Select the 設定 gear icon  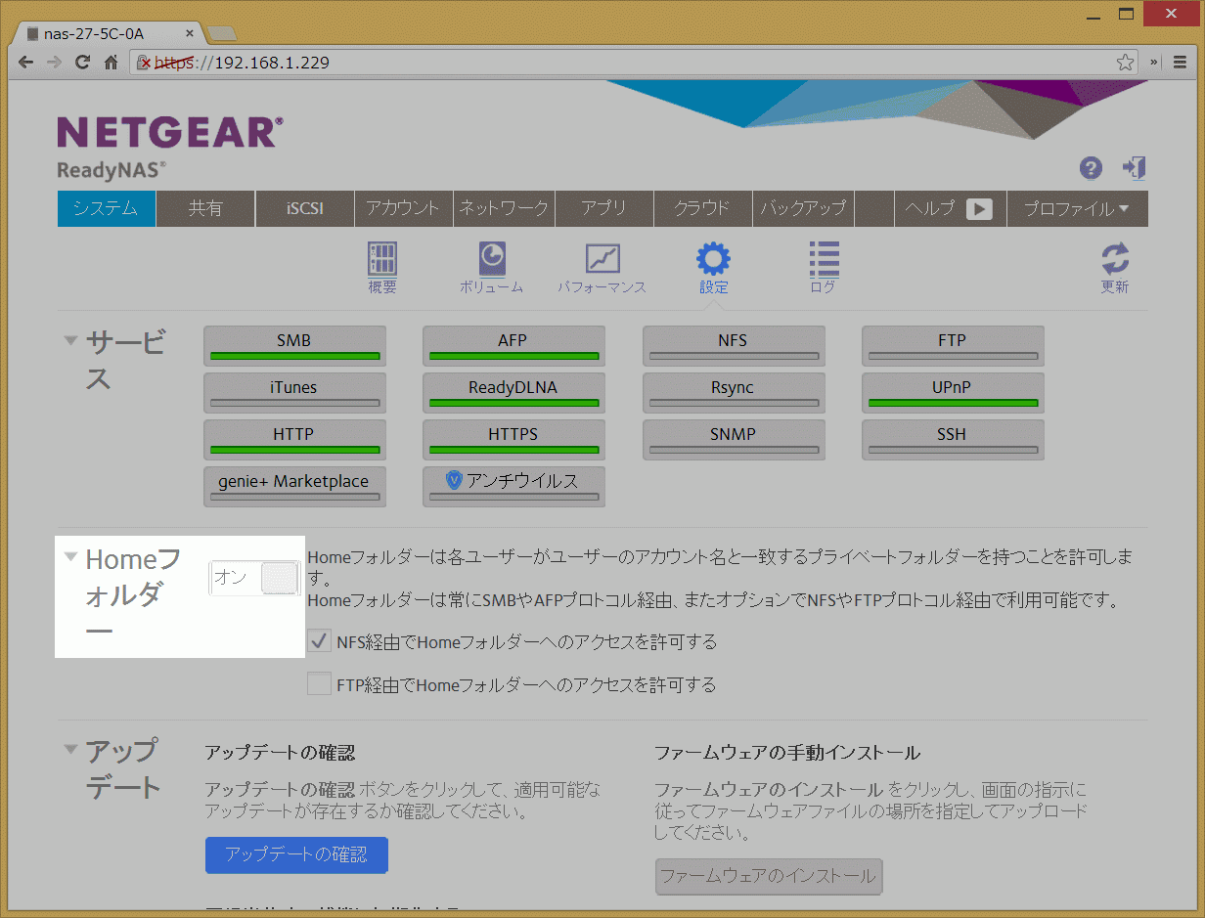click(713, 260)
